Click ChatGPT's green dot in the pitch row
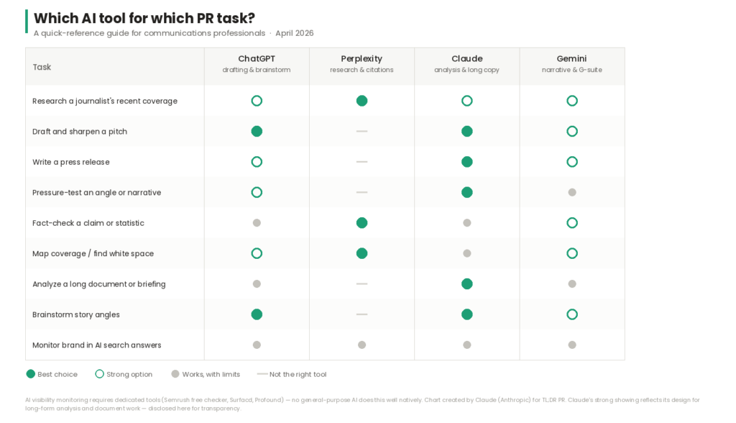The height and width of the screenshot is (423, 736). (257, 132)
